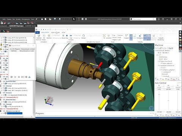The image size is (182, 136).
Task: Toggle the checkbox of the first operation row
Action: (3, 38)
